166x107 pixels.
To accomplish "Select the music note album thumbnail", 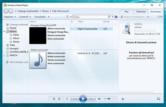I will [x=38, y=60].
